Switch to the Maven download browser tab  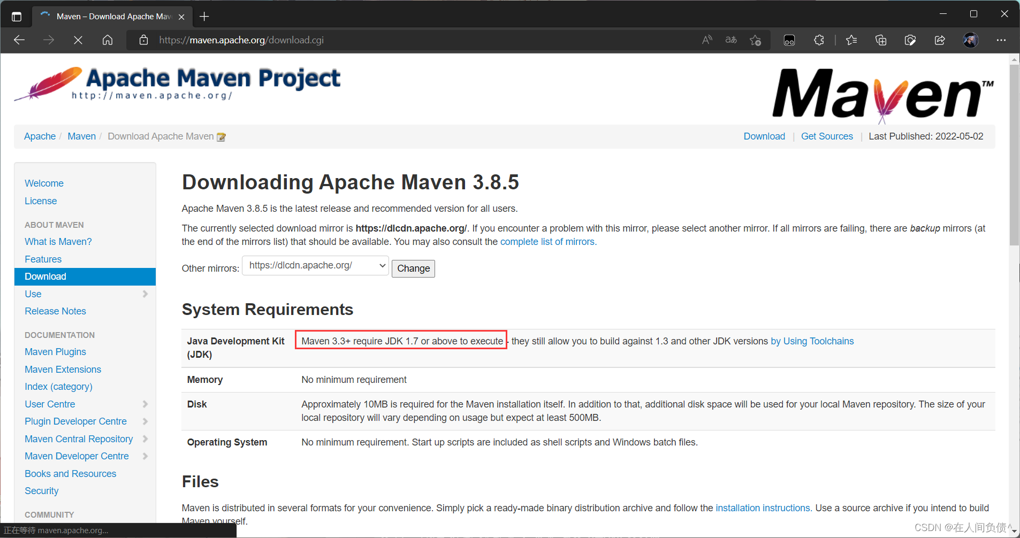[x=112, y=17]
